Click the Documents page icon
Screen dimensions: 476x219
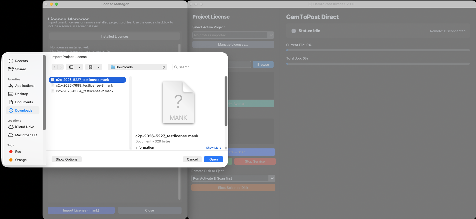11,102
